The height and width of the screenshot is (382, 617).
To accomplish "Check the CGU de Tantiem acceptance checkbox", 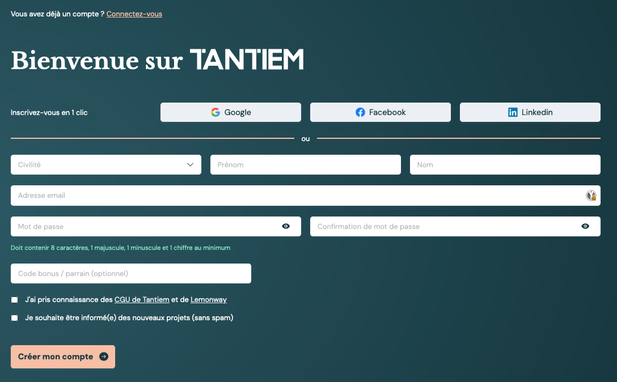I will pyautogui.click(x=15, y=300).
